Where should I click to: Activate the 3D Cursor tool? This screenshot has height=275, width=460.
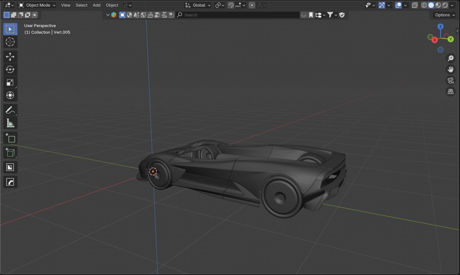[10, 42]
